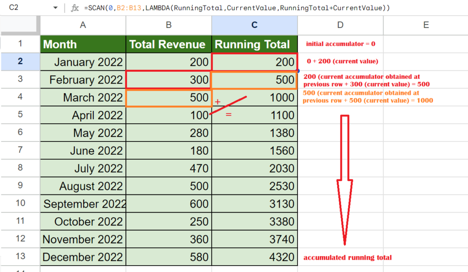Viewport: 468px width, 272px height.
Task: Select the Total Revenue header cell
Action: point(169,44)
